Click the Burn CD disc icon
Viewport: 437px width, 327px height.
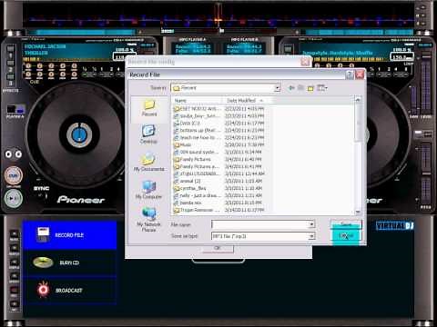click(43, 263)
